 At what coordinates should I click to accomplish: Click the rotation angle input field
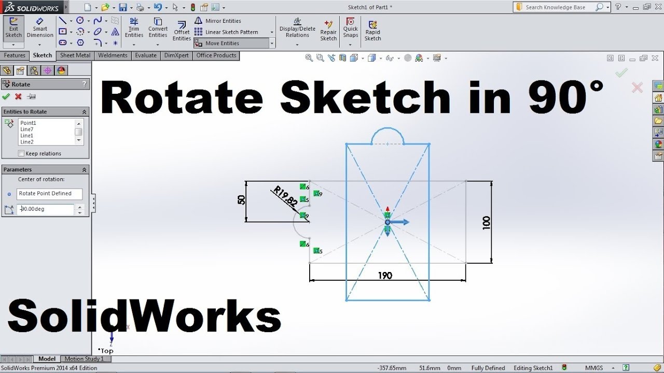click(x=45, y=209)
